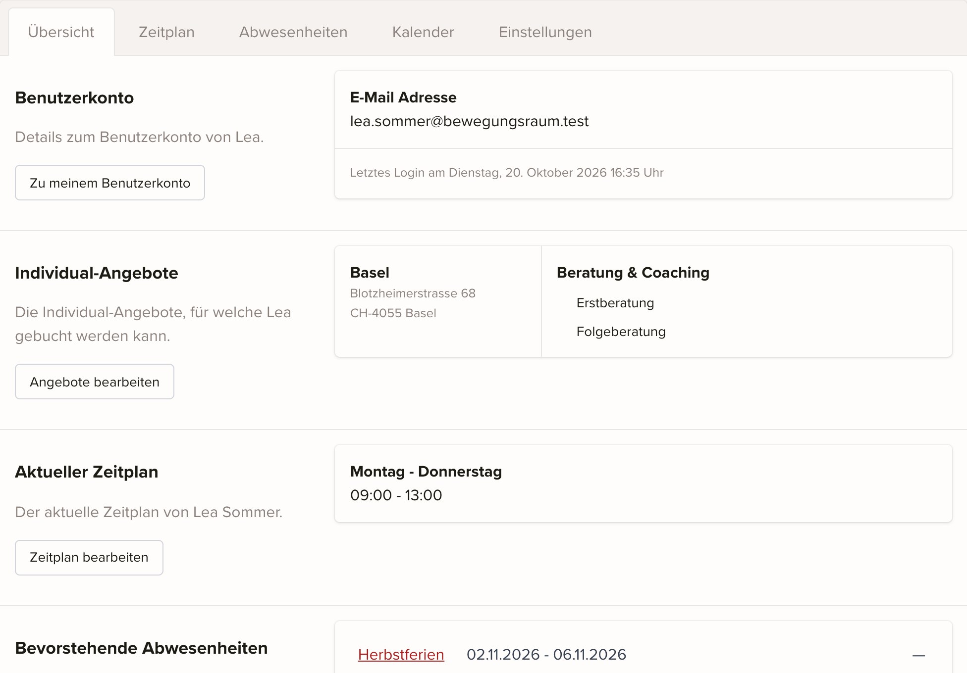The image size is (967, 673).
Task: Open the Übersicht tab
Action: tap(61, 32)
